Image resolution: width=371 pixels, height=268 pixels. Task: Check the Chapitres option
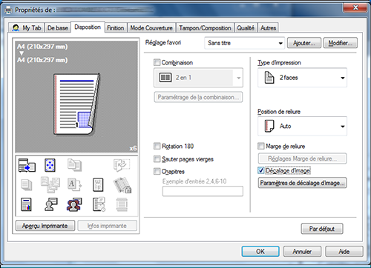click(157, 171)
